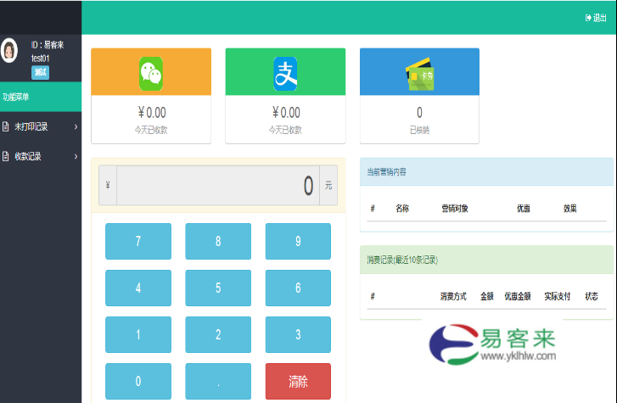Tap keypad digit 4
This screenshot has height=403, width=617.
pyautogui.click(x=138, y=288)
